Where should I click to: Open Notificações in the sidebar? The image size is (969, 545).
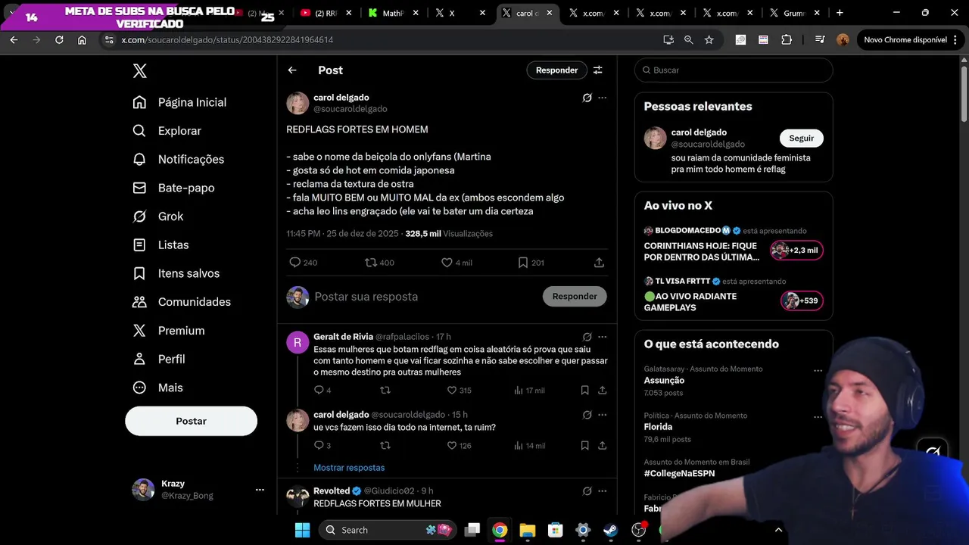[178, 159]
